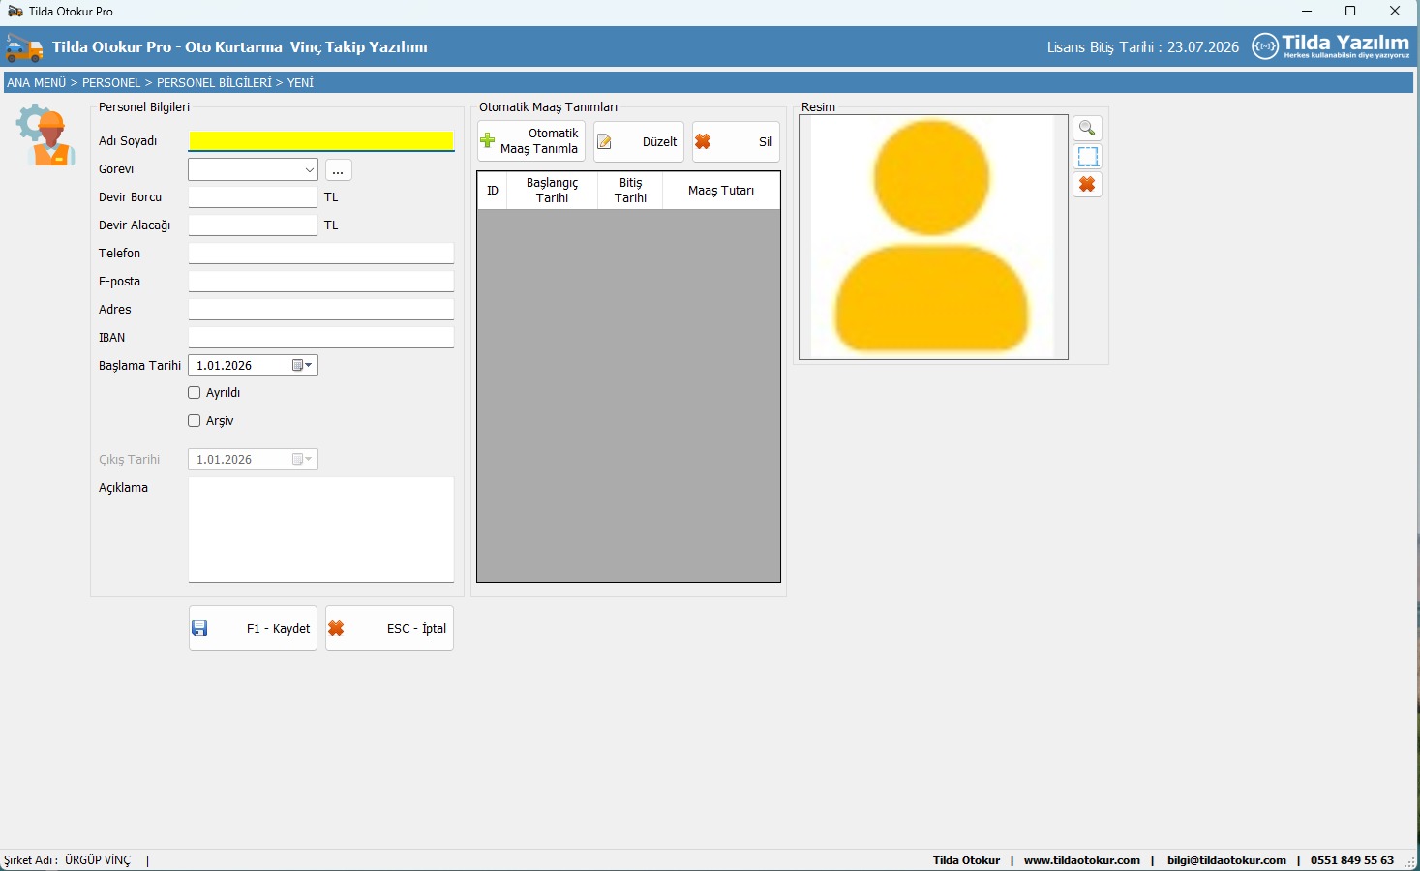Click the Telefon input field
Viewport: 1420px width, 871px height.
click(320, 254)
